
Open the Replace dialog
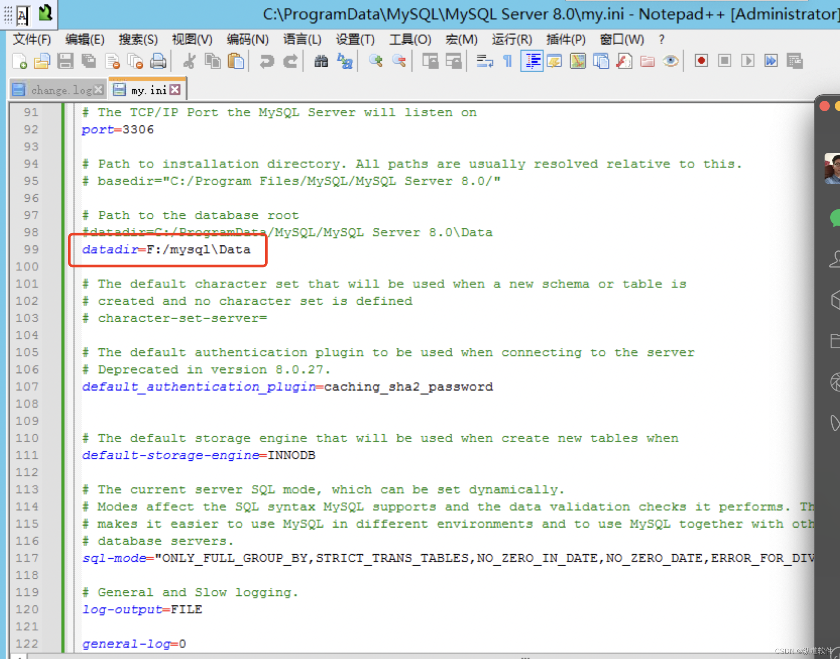(x=345, y=62)
